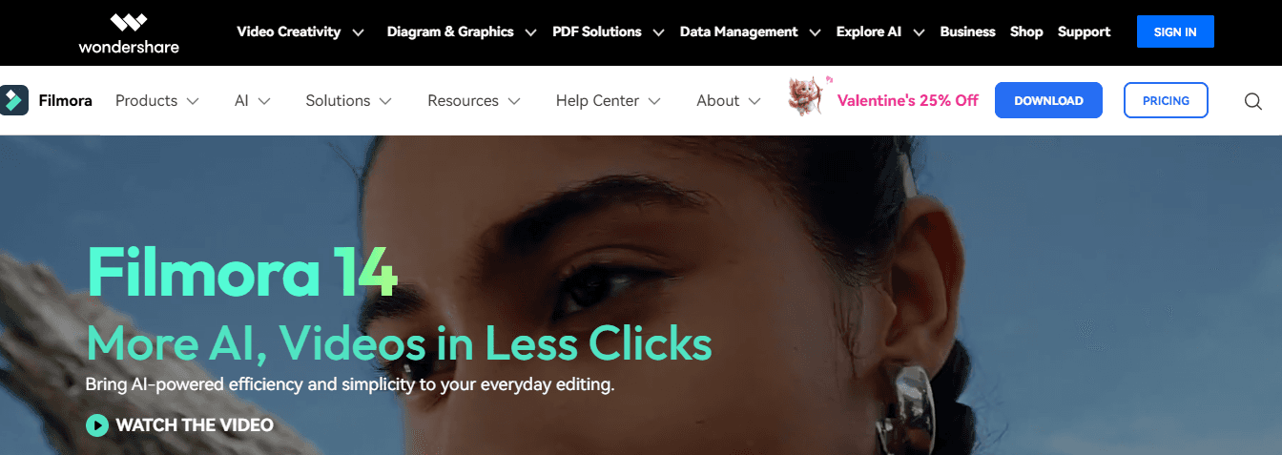Go to the Support link
The width and height of the screenshot is (1282, 455).
1084,31
